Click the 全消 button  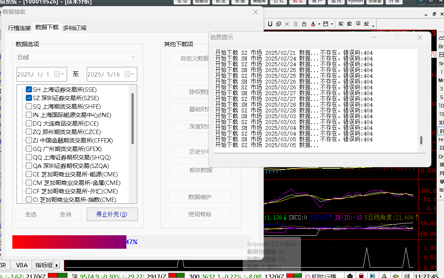[66, 214]
